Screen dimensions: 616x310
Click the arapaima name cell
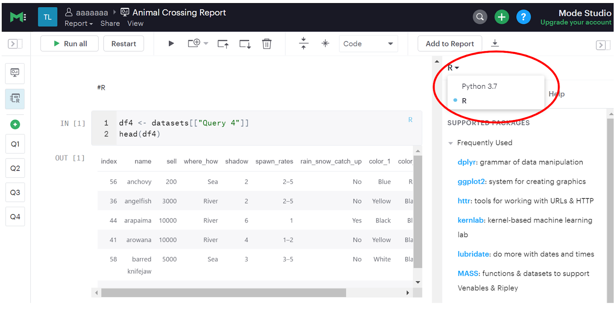pos(137,220)
